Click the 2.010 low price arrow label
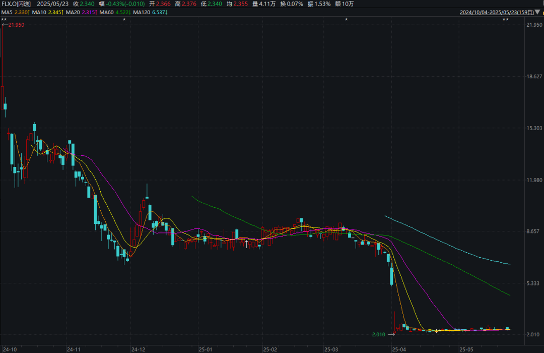 [x=383, y=334]
